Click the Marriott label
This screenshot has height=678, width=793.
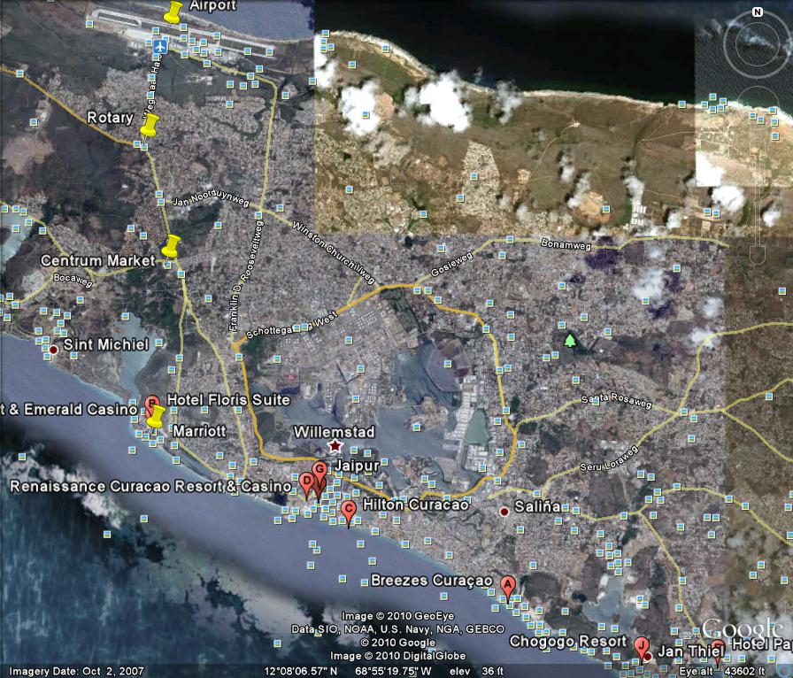(199, 431)
